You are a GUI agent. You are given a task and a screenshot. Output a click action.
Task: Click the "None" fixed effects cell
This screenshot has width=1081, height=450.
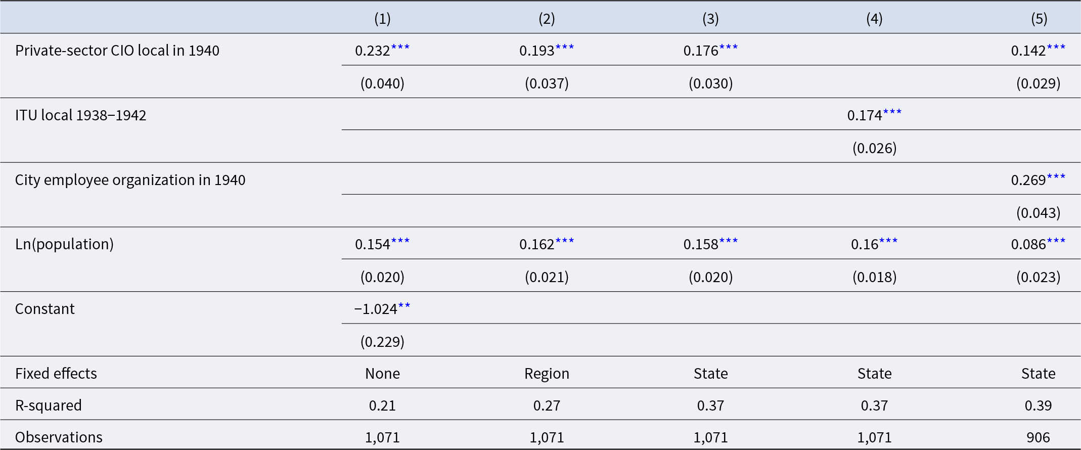[382, 374]
